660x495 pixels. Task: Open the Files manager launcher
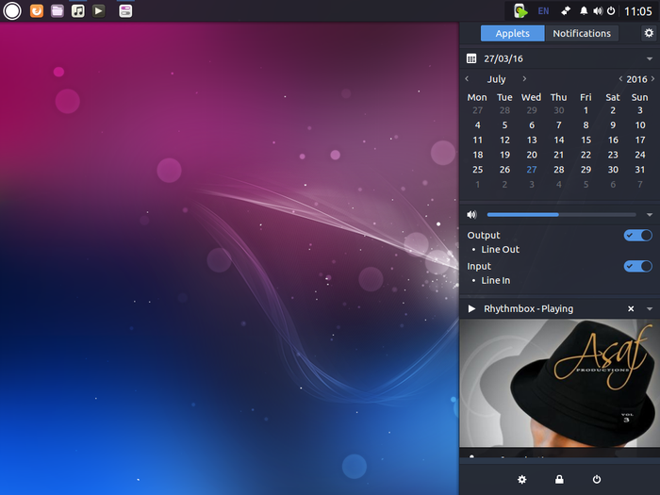58,10
